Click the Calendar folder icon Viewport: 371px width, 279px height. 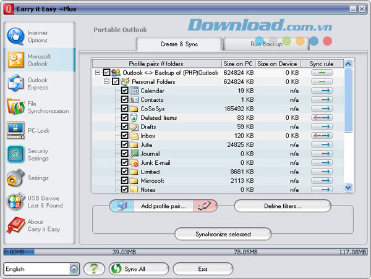[x=134, y=91]
